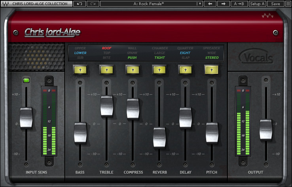Select the WALL compress mode label
This screenshot has height=187, width=292.
pyautogui.click(x=132, y=48)
